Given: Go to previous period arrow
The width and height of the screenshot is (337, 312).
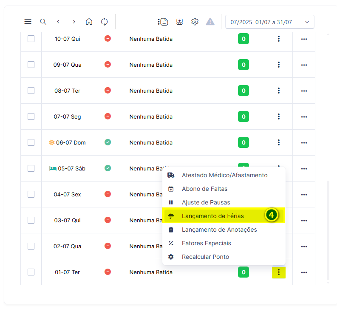Looking at the screenshot, I should tap(58, 22).
